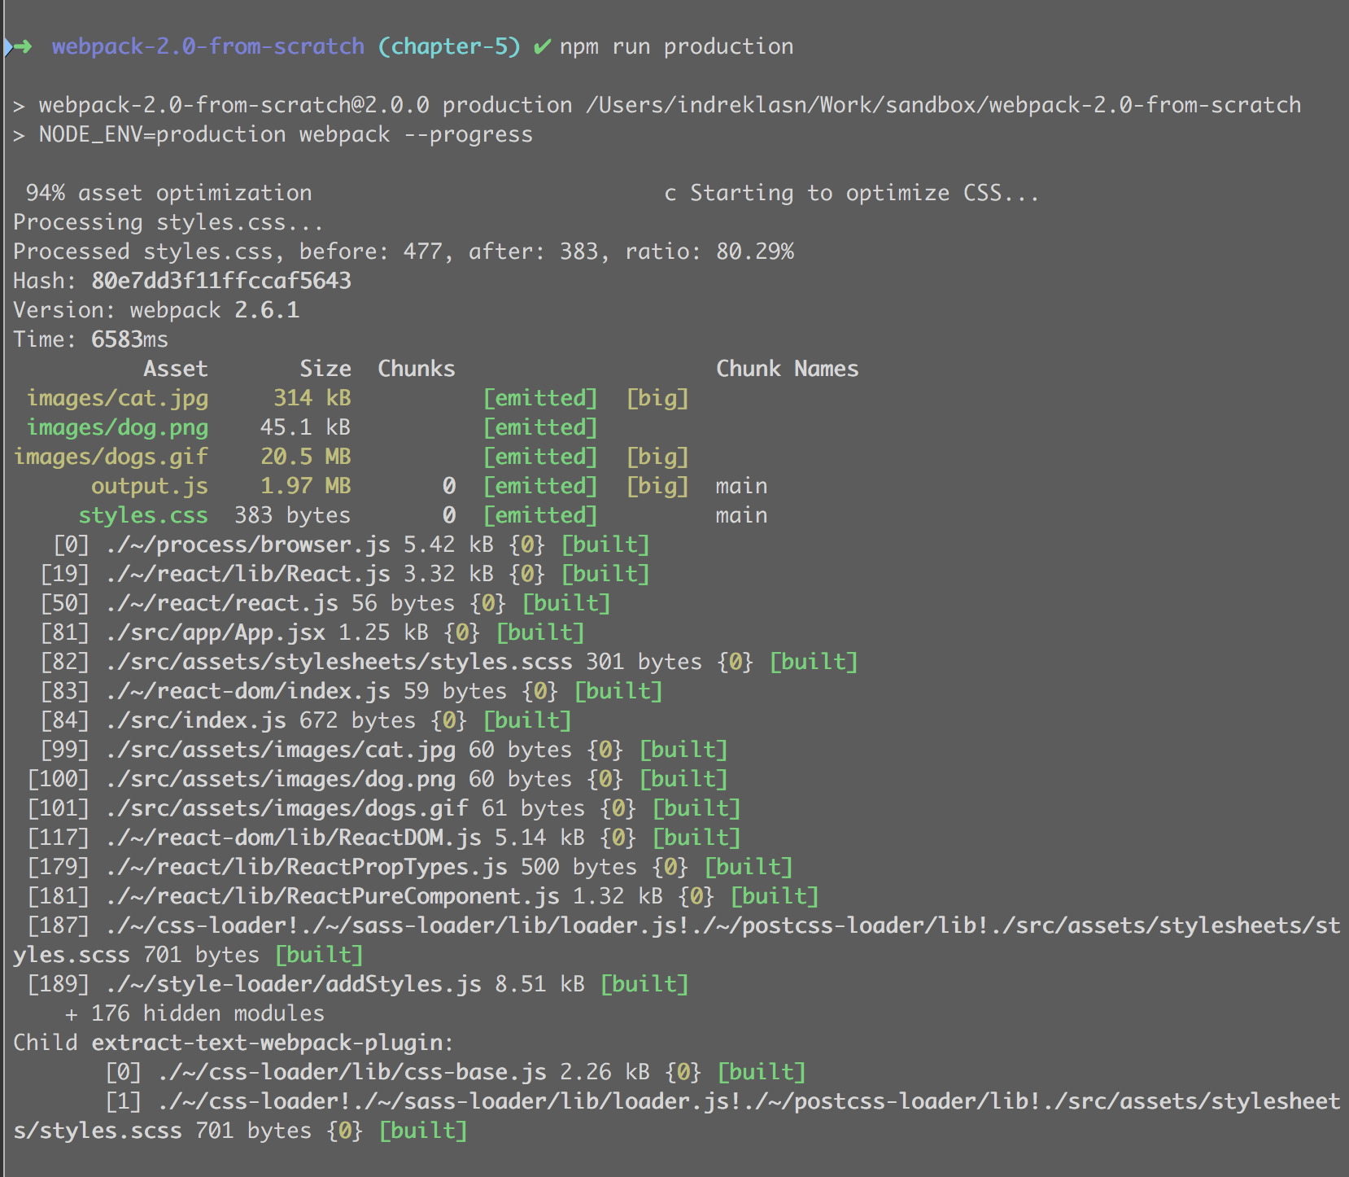This screenshot has height=1177, width=1349.
Task: Click the build time 6583ms
Action: pos(130,339)
